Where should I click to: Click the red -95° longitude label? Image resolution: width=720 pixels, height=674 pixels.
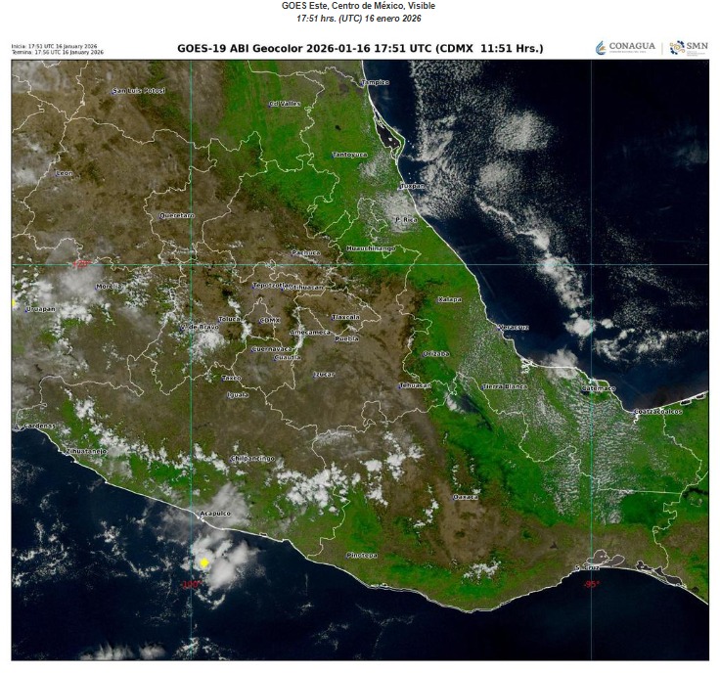591,584
